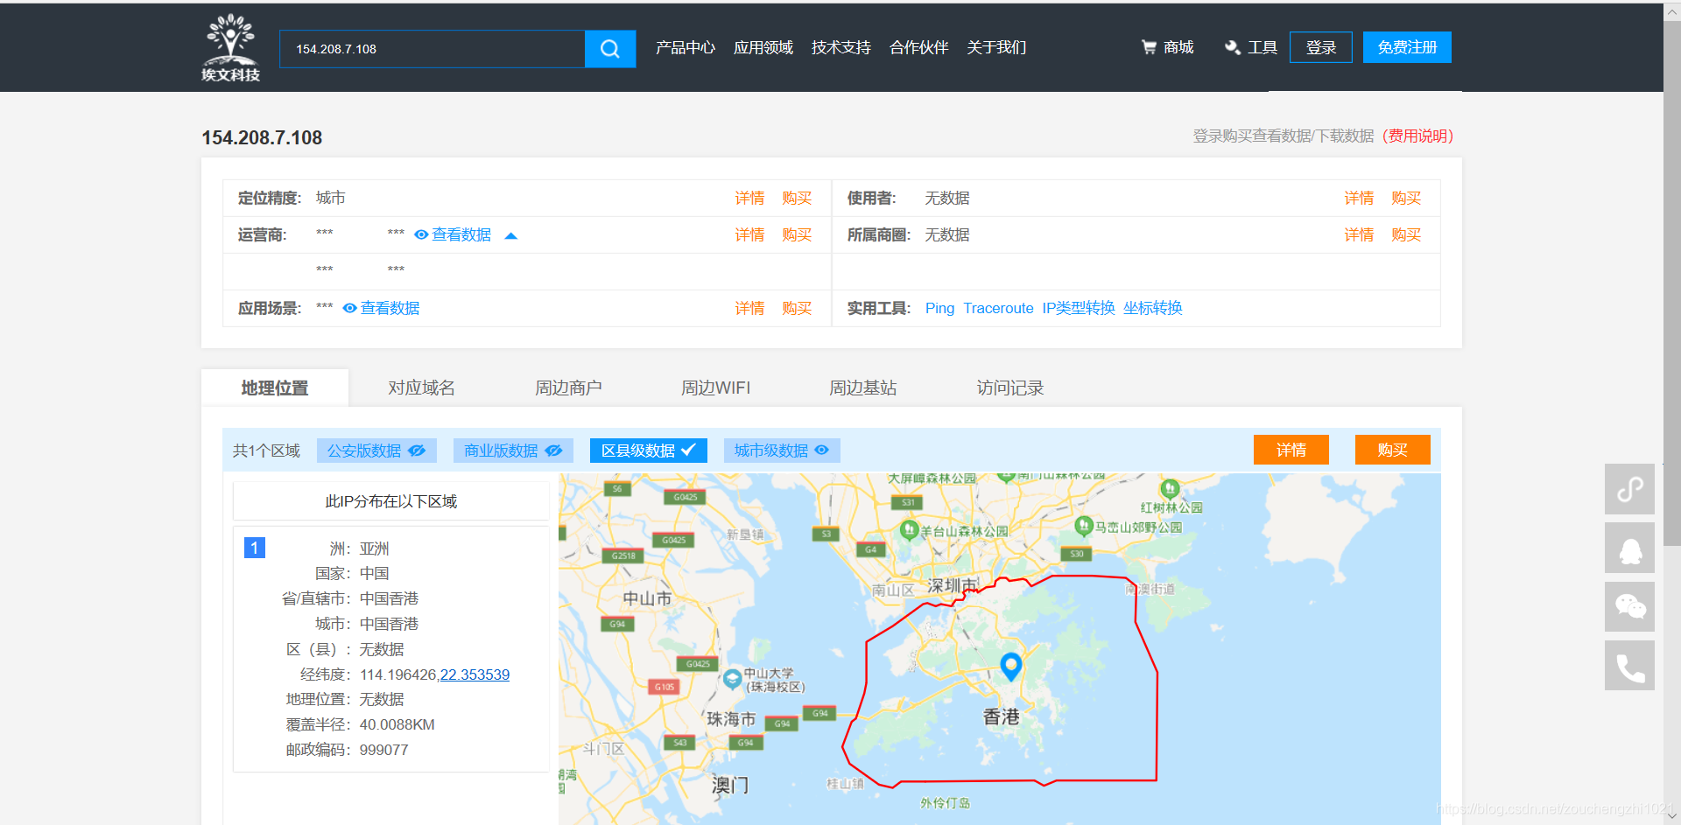
Task: Click the orange 购买 button above map
Action: (x=1393, y=450)
